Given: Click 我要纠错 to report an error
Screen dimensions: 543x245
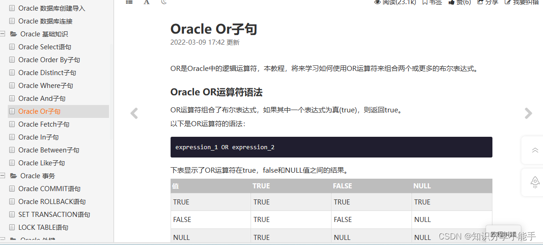Looking at the screenshot, I should pos(521,2).
